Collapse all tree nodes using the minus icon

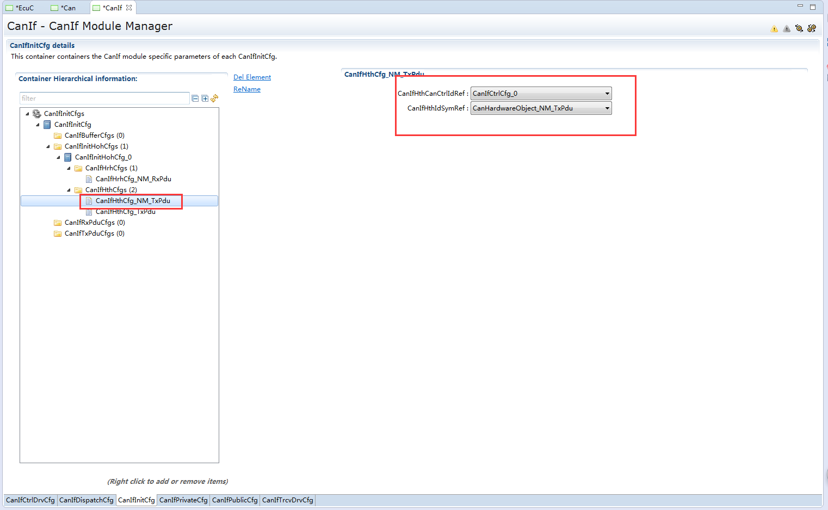point(195,99)
